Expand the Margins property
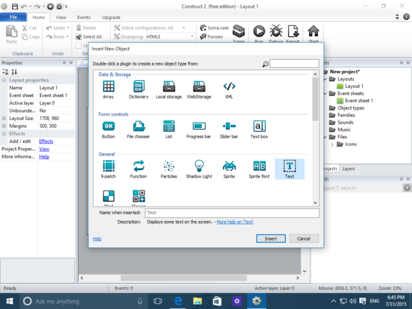This screenshot has height=309, width=412. click(x=4, y=126)
